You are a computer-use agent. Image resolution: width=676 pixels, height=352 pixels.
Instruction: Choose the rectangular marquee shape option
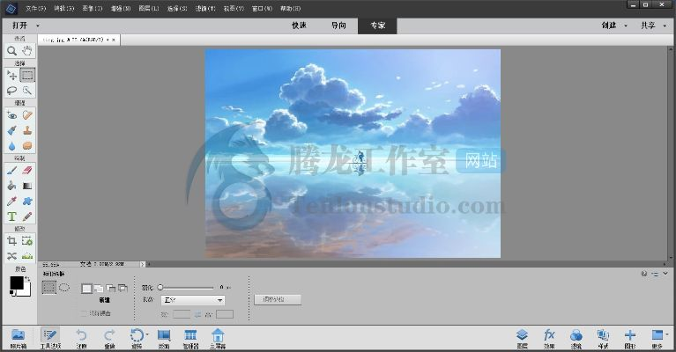pyautogui.click(x=49, y=287)
